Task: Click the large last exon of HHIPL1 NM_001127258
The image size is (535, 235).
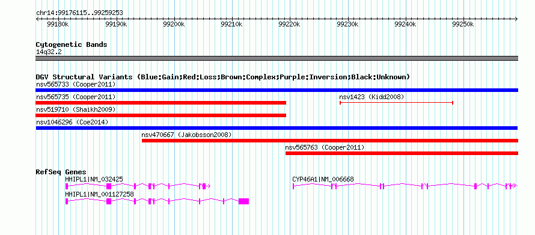Action: tap(243, 201)
